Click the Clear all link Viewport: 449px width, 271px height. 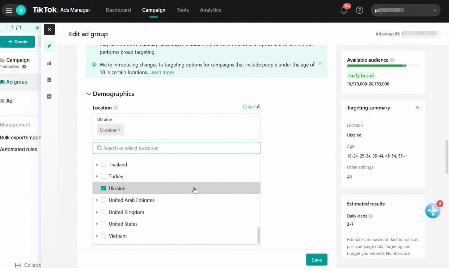tap(251, 106)
